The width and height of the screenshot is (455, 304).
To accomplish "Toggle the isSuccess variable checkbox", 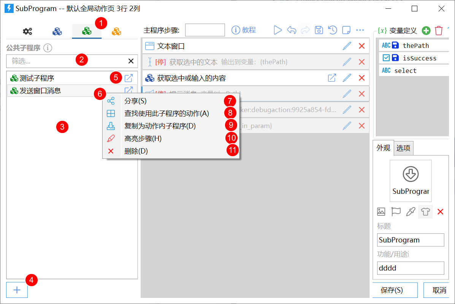I will click(386, 58).
